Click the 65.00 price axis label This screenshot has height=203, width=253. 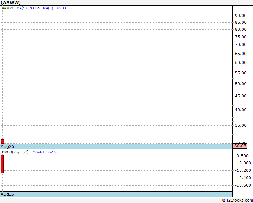pos(241,54)
